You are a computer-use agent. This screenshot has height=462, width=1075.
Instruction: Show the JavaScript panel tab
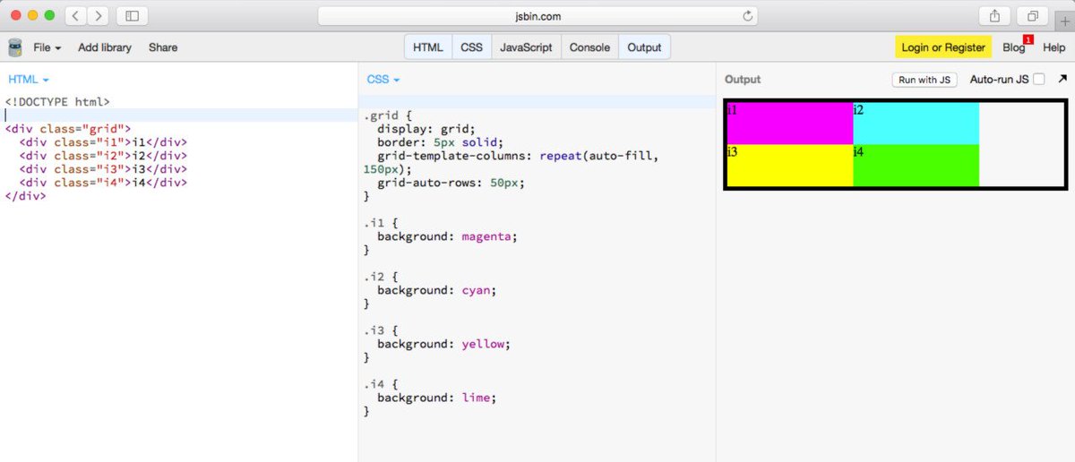pos(526,47)
